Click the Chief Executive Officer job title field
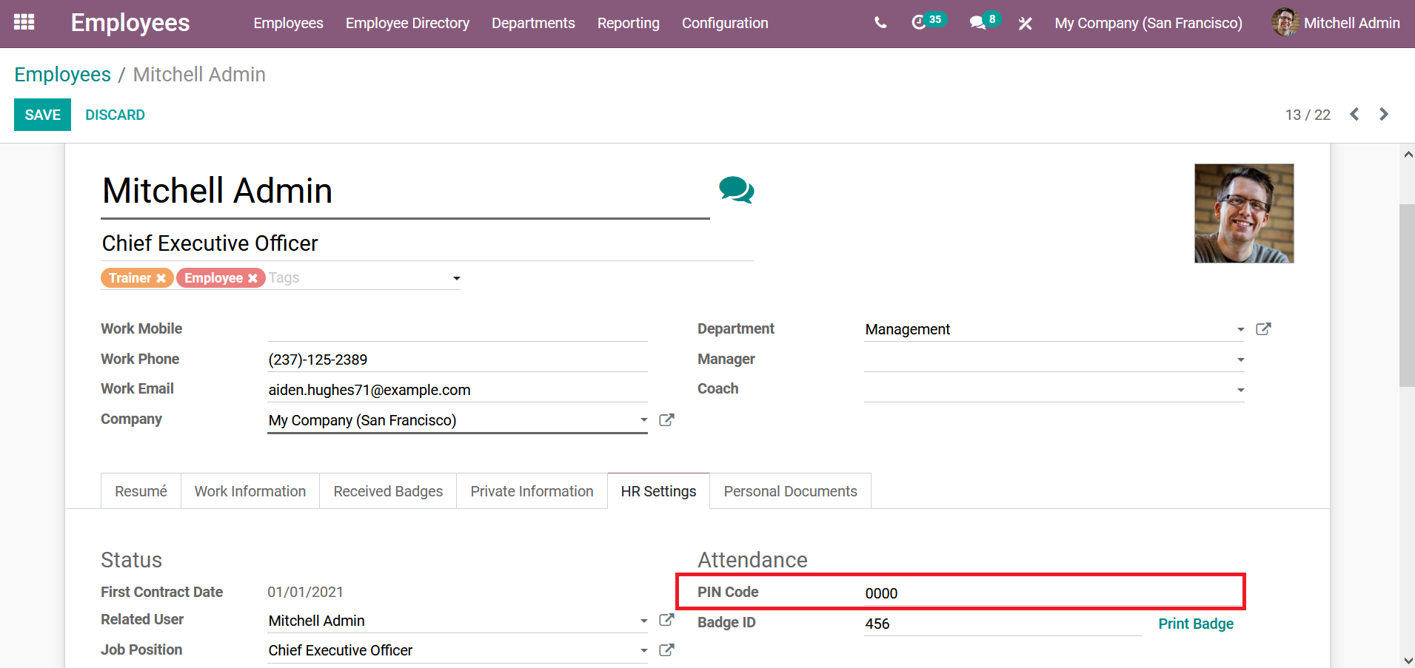This screenshot has height=668, width=1415. click(x=426, y=243)
